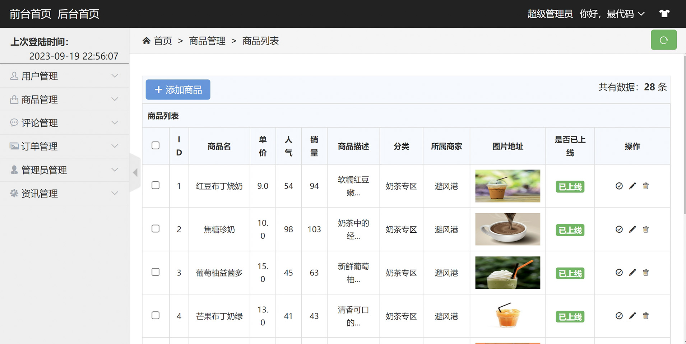
Task: Click 已上线 badge for 红豆布丁烧奶
Action: [x=570, y=187]
